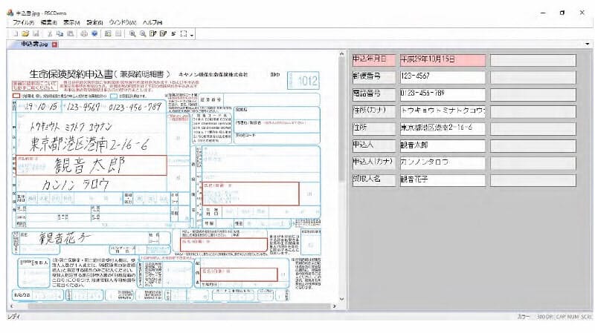
Task: Open the tab list dropdown at far right
Action: 588,44
